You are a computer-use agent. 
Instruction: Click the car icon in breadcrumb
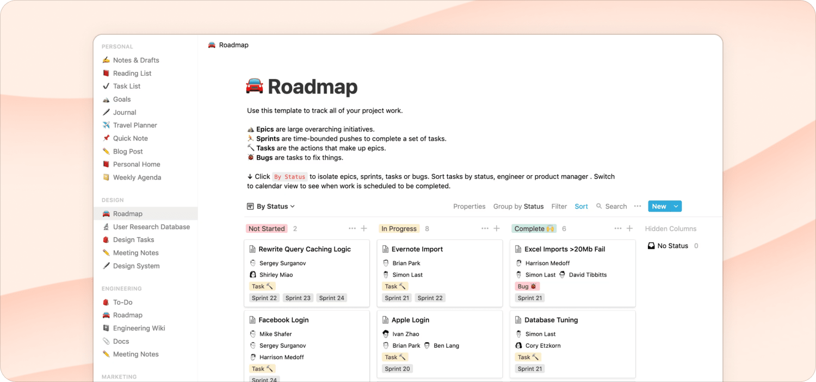coord(212,45)
